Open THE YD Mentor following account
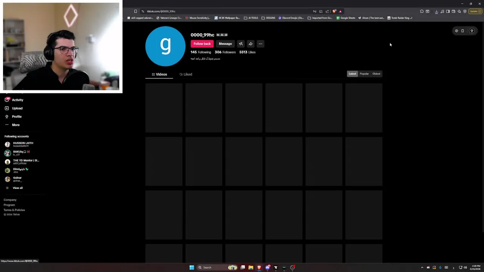Screen dimensions: 484x272 (x=22, y=162)
